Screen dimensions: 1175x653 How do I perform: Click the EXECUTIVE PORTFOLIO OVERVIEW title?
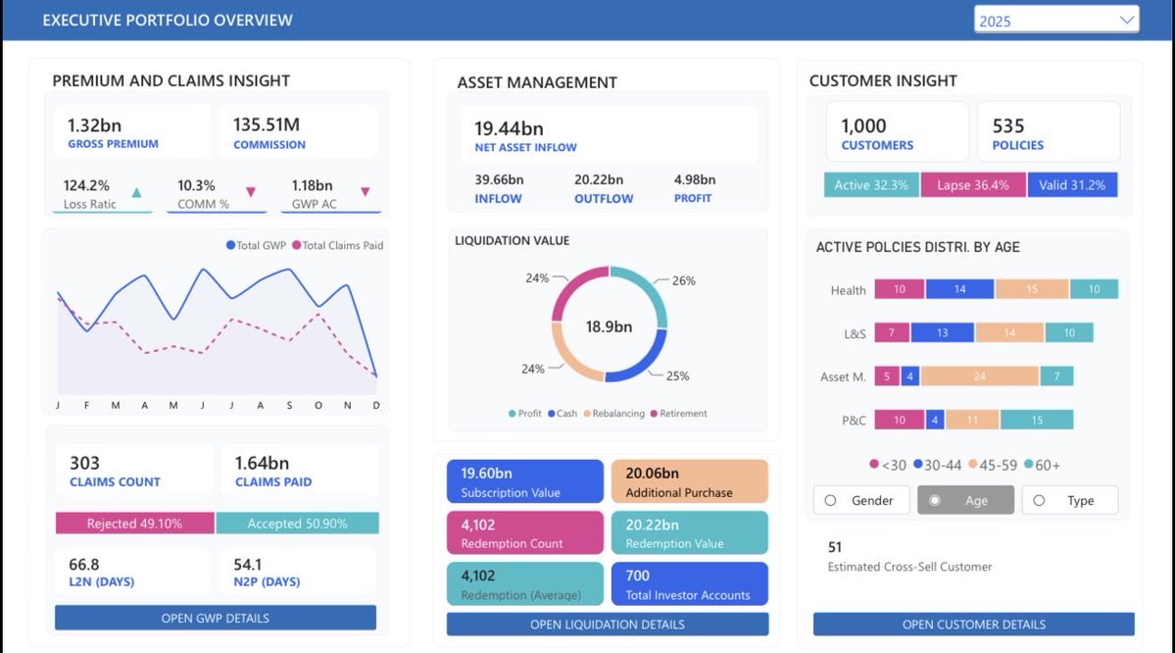click(x=168, y=21)
